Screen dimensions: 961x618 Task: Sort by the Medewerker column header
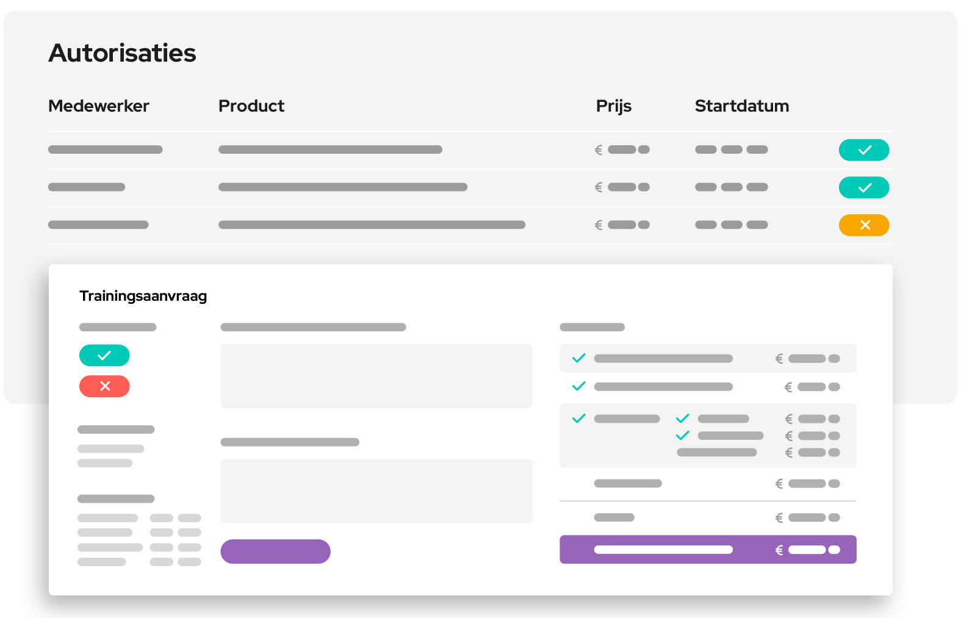(99, 106)
